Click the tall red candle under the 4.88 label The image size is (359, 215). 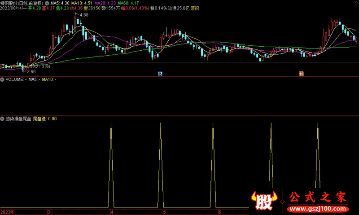[x=75, y=23]
